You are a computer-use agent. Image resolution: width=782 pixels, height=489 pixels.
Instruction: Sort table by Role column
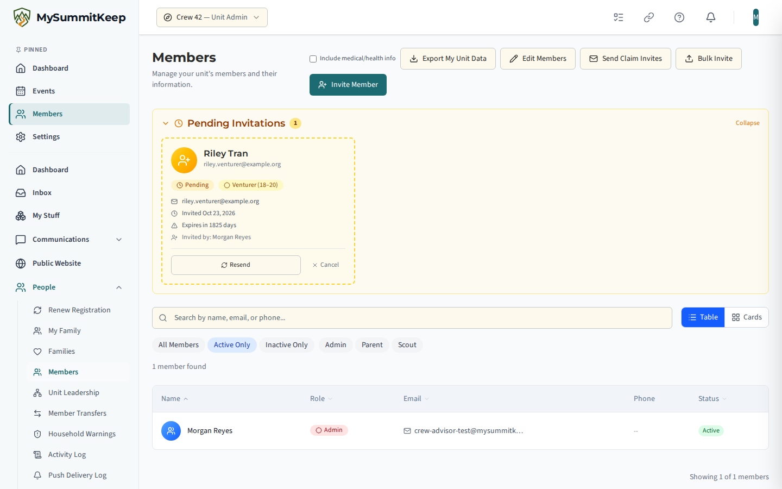(x=321, y=399)
